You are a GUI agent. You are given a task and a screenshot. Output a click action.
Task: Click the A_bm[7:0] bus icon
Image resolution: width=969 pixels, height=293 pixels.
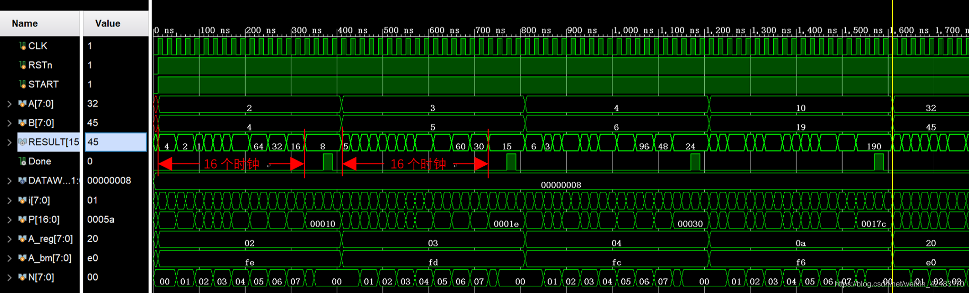point(22,258)
